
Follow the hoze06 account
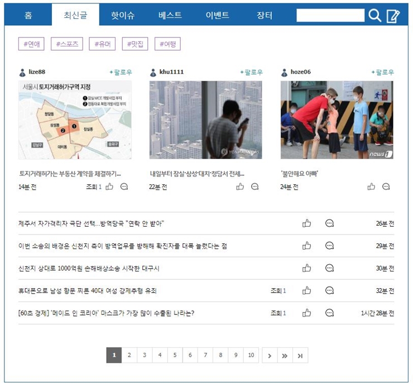click(382, 72)
